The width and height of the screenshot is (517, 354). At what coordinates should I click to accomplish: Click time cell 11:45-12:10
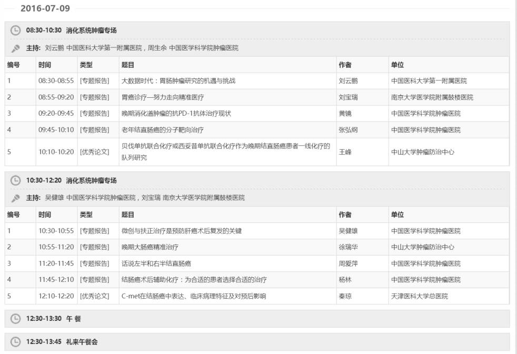click(x=56, y=280)
